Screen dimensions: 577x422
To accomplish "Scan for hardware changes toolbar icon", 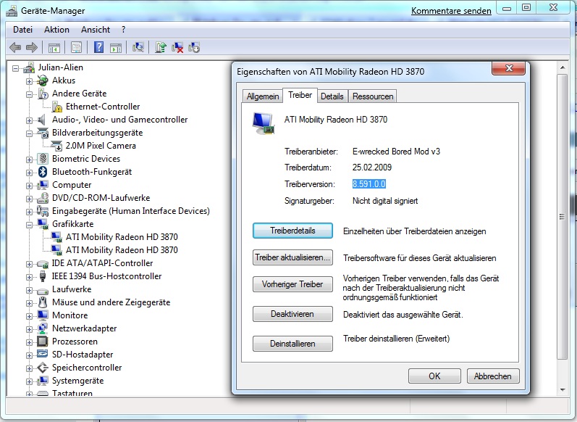I will pyautogui.click(x=138, y=47).
